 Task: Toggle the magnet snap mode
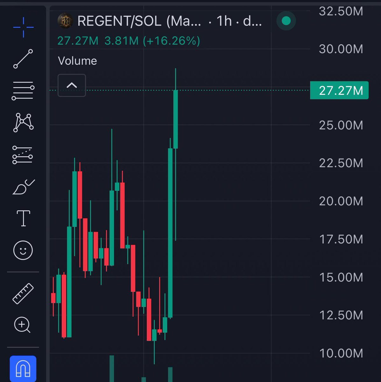[23, 369]
